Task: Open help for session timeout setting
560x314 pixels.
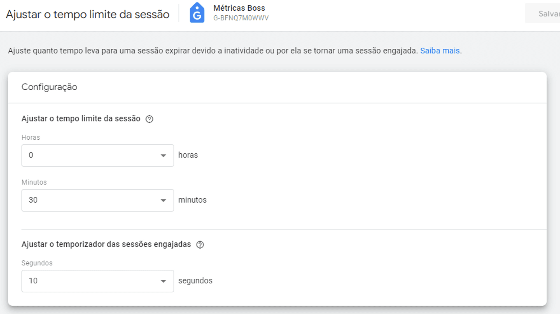Action: (150, 119)
